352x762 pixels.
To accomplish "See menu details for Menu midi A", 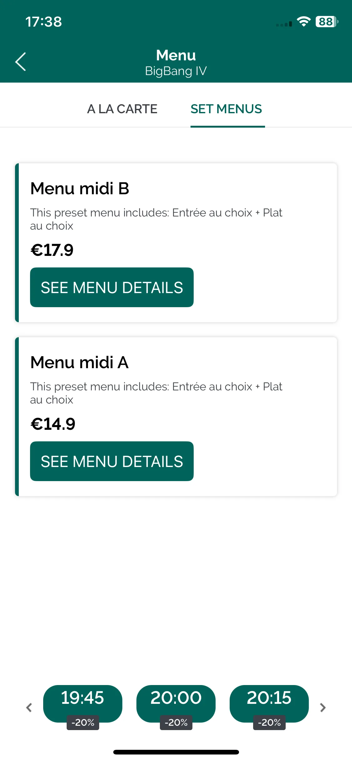I will [x=112, y=461].
